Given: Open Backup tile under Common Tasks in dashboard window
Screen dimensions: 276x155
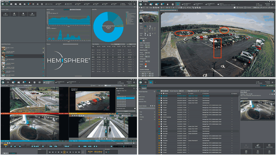Looking at the screenshot, I should 14,14.
